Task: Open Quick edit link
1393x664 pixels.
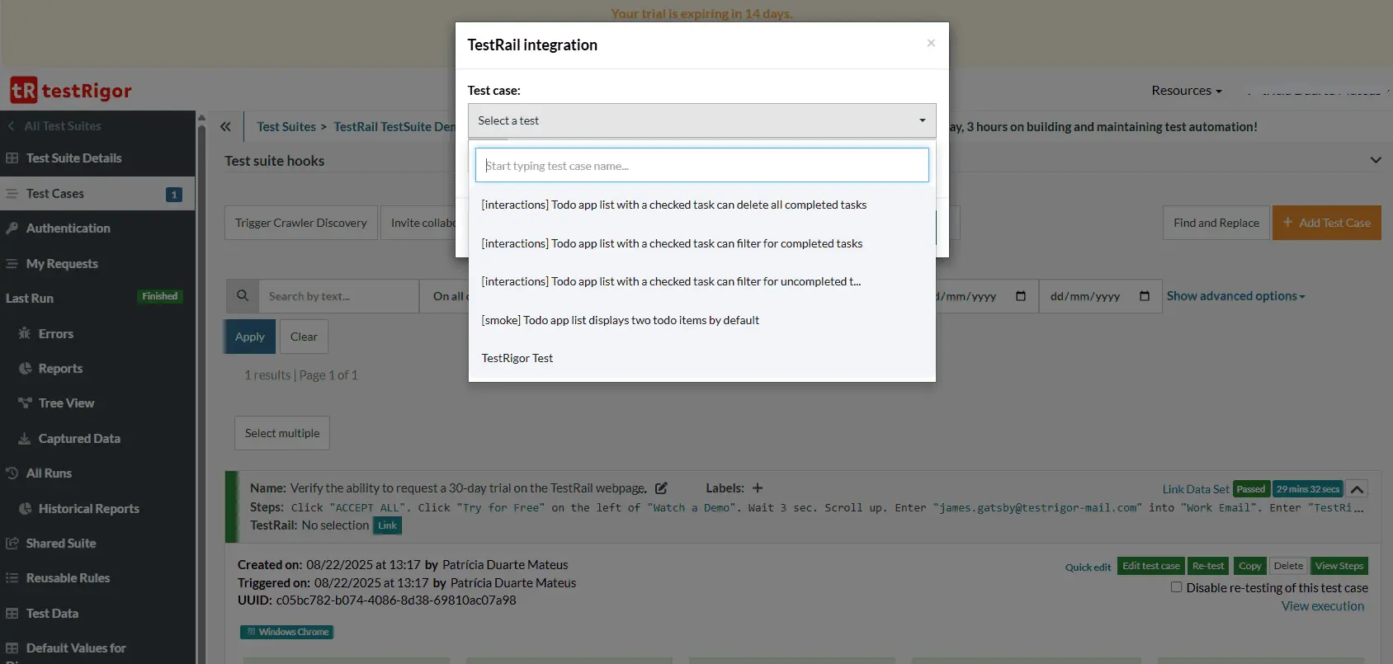Action: tap(1088, 567)
